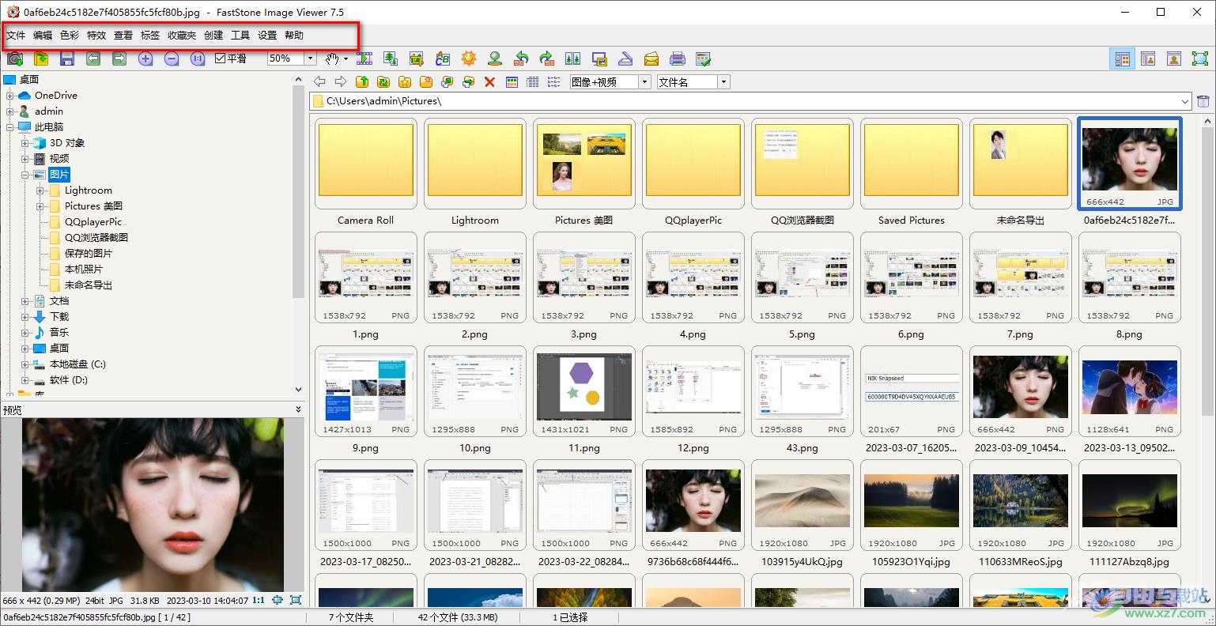
Task: Select the Saved Pictures folder thumbnail
Action: (911, 162)
